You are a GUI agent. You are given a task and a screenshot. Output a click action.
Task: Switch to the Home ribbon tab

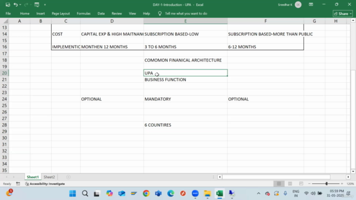coord(24,13)
